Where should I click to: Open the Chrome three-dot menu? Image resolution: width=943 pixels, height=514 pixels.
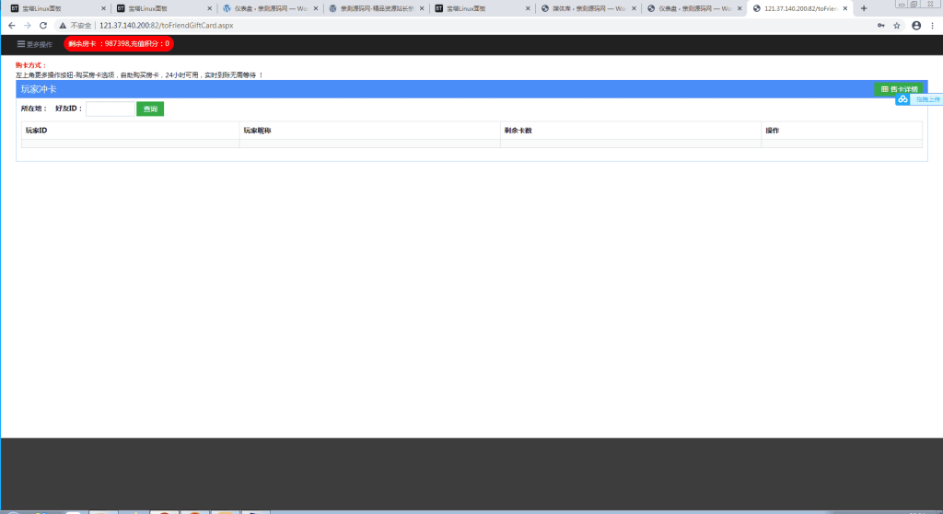point(933,25)
